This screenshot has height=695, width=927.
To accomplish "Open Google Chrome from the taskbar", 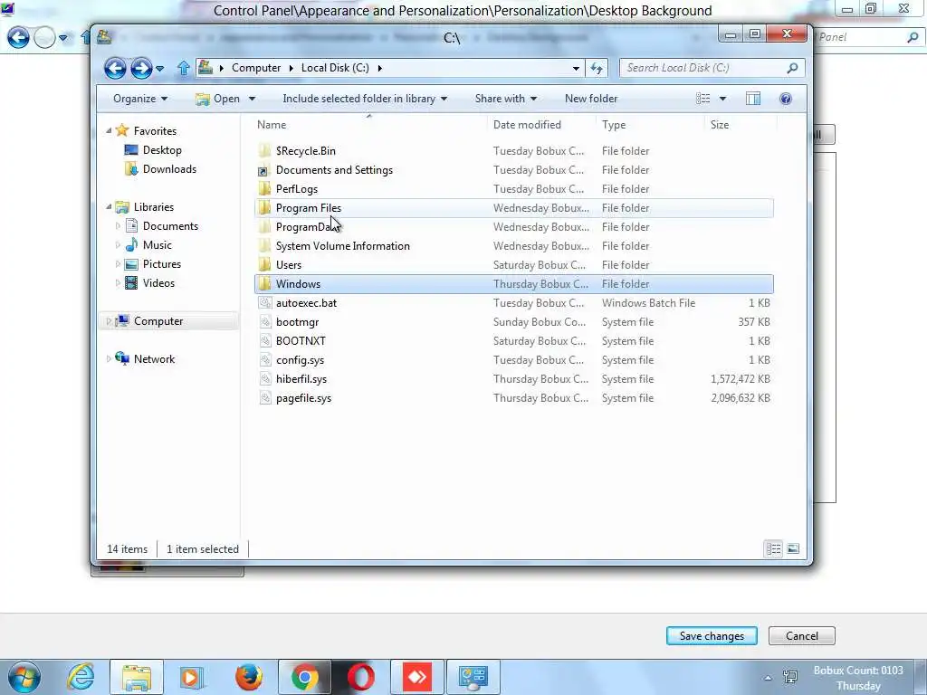I will click(x=304, y=677).
